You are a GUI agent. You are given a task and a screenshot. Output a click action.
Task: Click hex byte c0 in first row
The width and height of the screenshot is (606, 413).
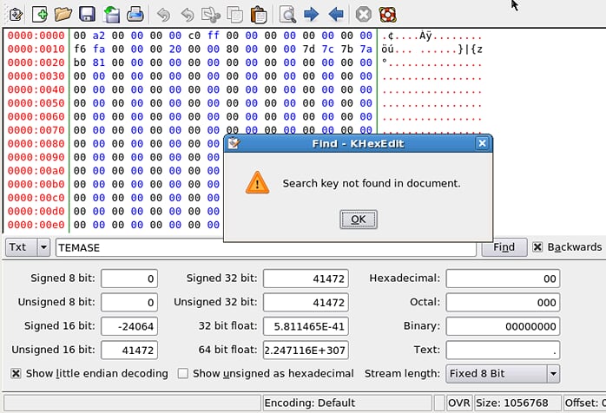[194, 36]
